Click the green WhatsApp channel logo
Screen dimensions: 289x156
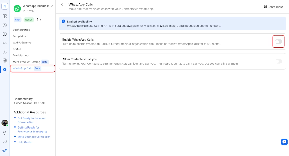coord(17,9)
